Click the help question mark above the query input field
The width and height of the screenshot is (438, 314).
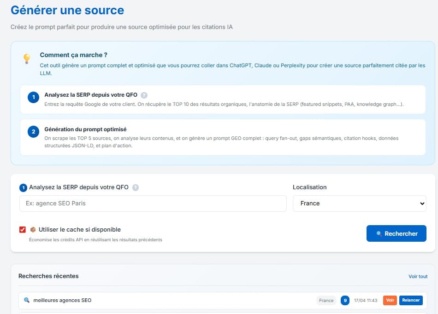coord(135,187)
